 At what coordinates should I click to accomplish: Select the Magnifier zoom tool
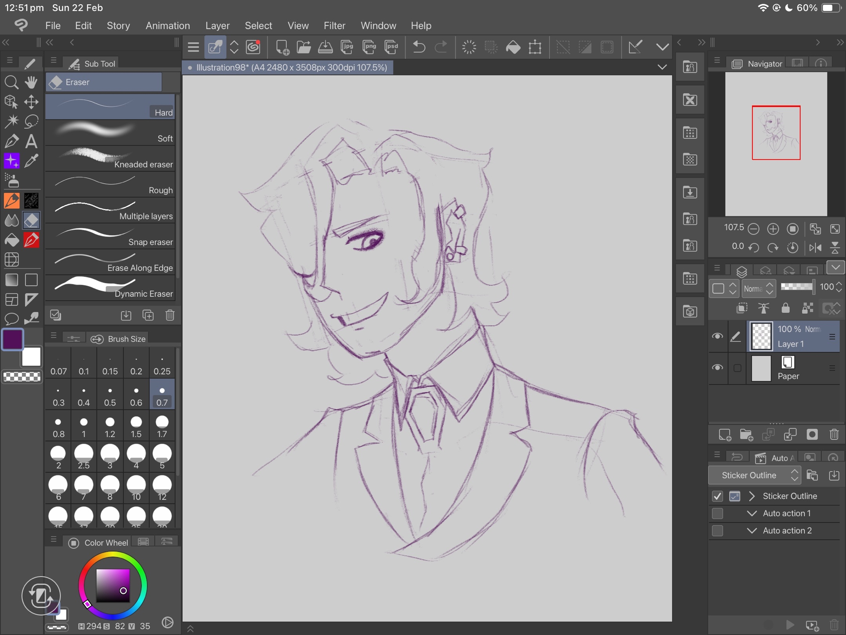11,82
